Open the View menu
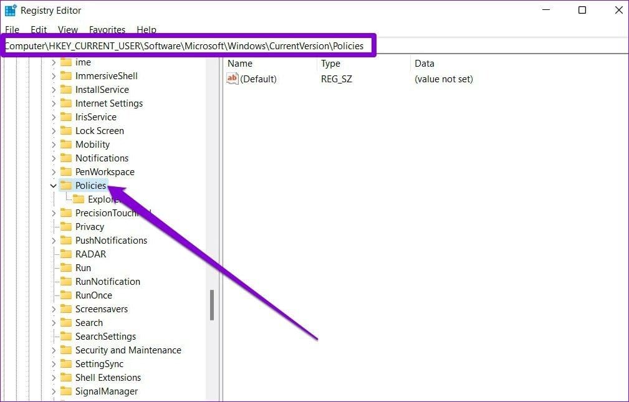Image resolution: width=629 pixels, height=402 pixels. [x=68, y=30]
